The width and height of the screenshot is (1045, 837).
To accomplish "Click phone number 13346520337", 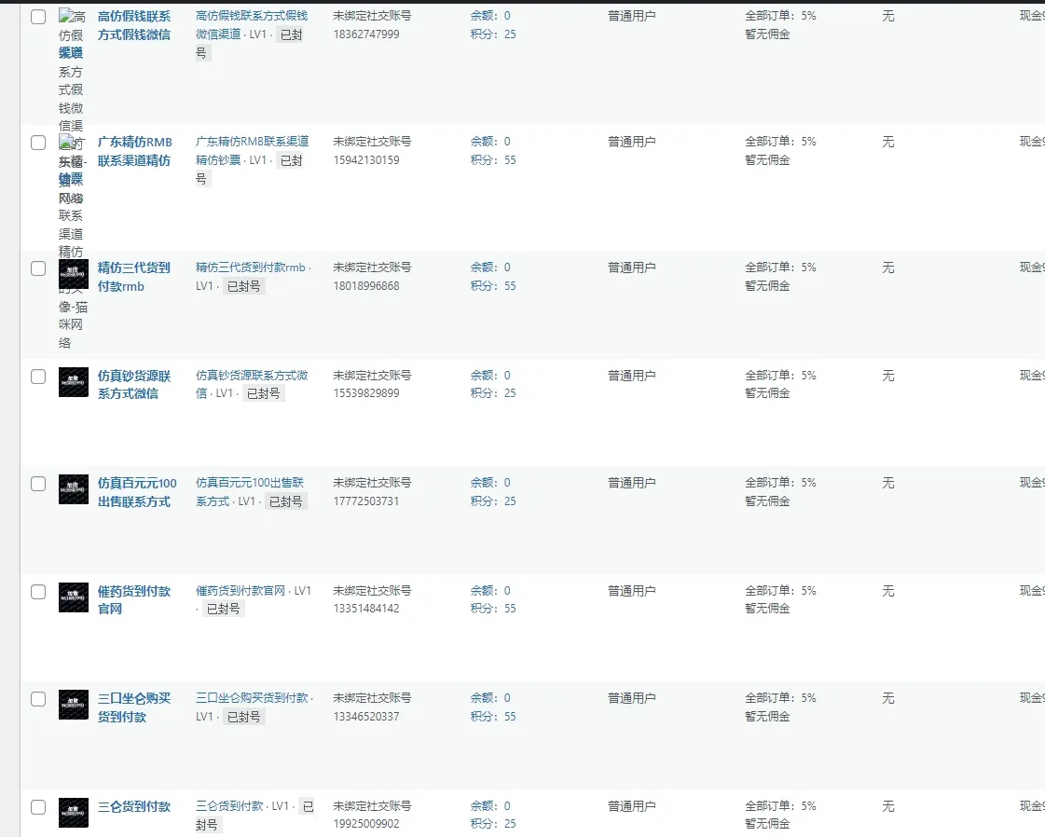I will pyautogui.click(x=366, y=717).
